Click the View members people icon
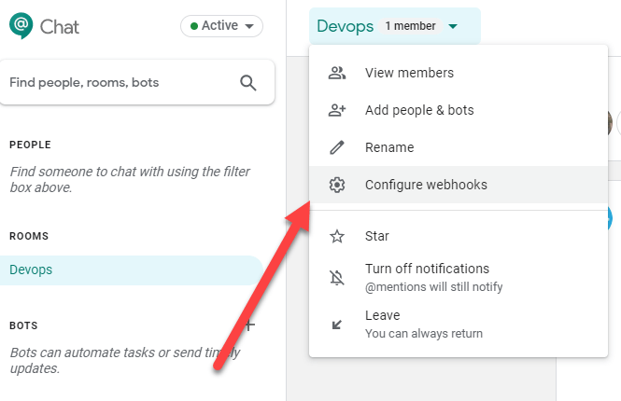 (x=337, y=73)
